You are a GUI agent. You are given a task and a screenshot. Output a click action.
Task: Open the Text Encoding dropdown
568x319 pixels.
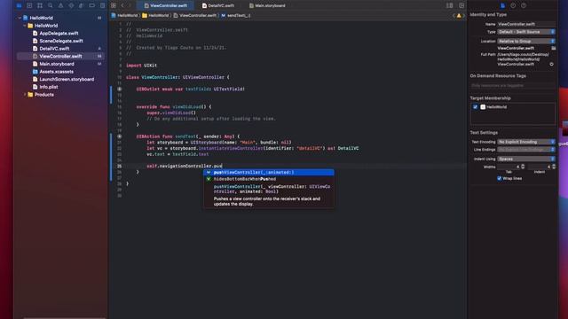pos(526,142)
